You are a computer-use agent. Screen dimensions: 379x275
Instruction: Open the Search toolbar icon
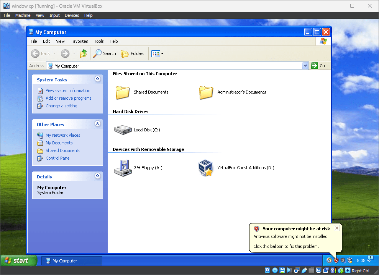coord(104,53)
